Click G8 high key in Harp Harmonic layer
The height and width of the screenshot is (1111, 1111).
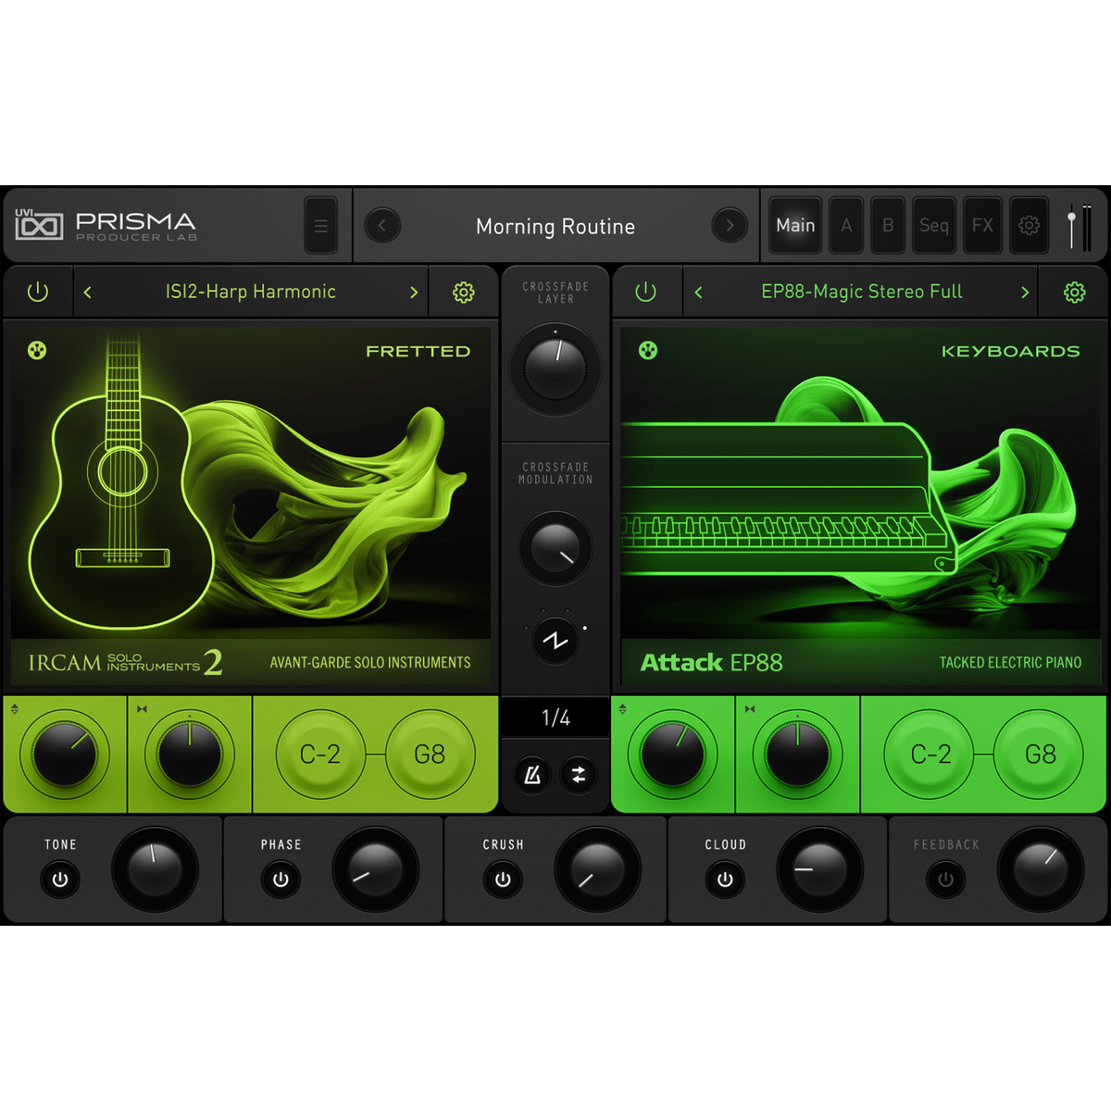pos(430,755)
